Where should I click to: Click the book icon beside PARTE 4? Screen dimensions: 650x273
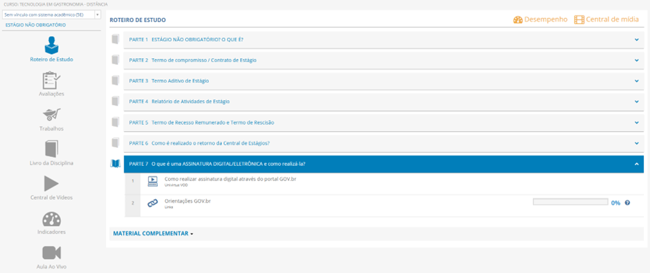pyautogui.click(x=115, y=101)
